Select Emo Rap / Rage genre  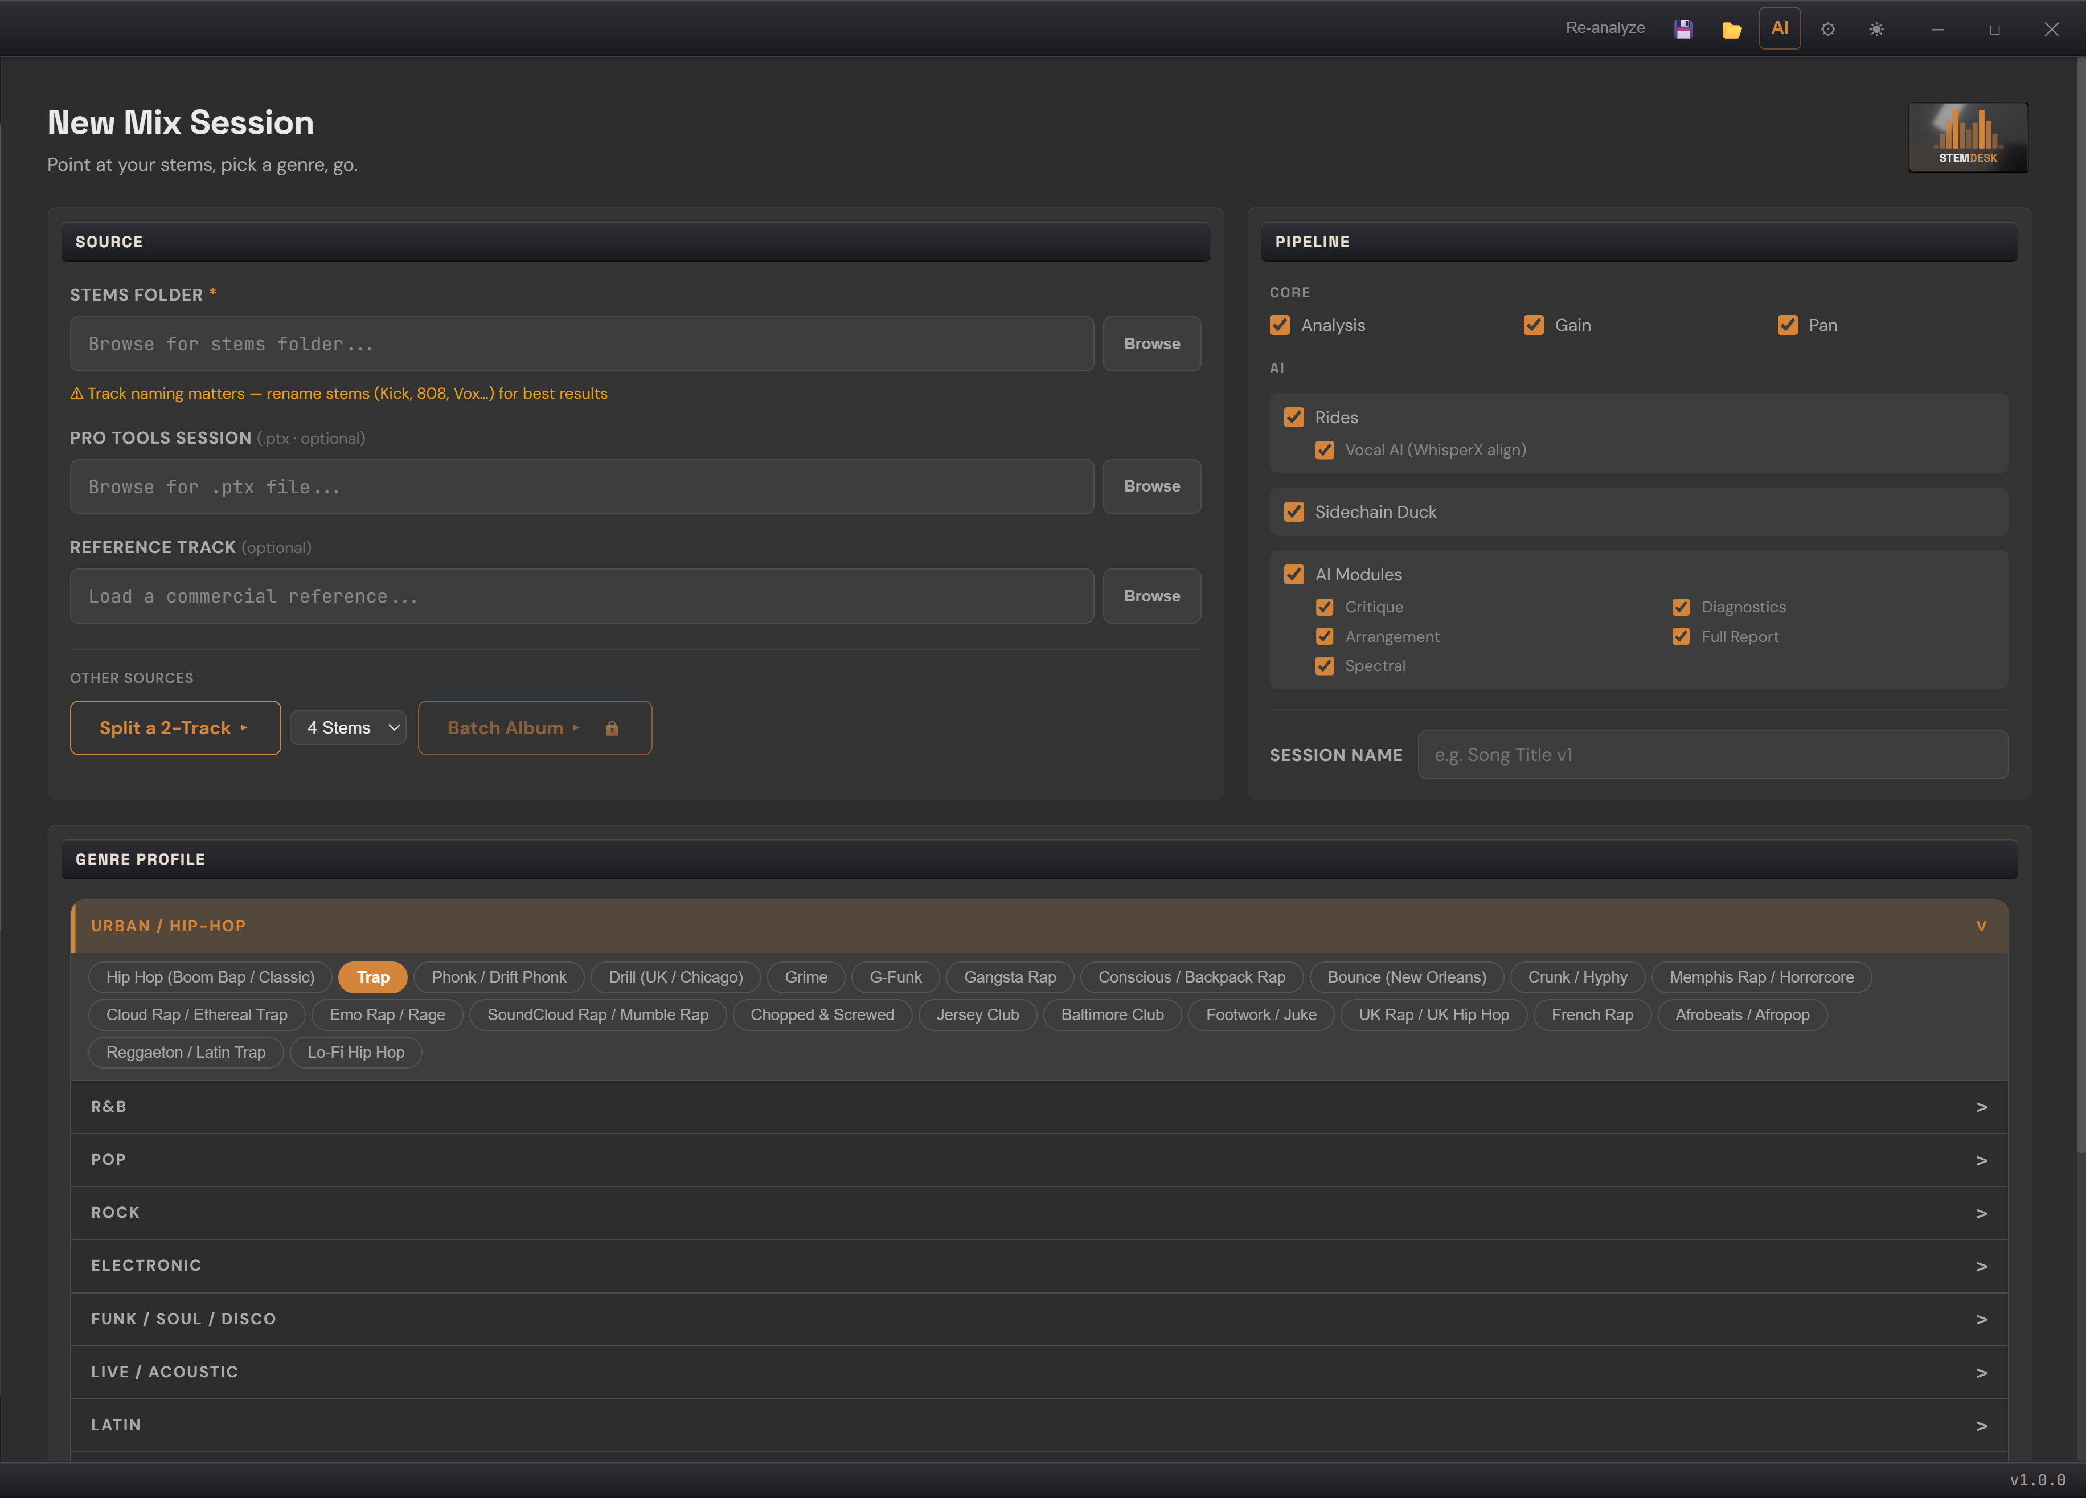[x=387, y=1015]
